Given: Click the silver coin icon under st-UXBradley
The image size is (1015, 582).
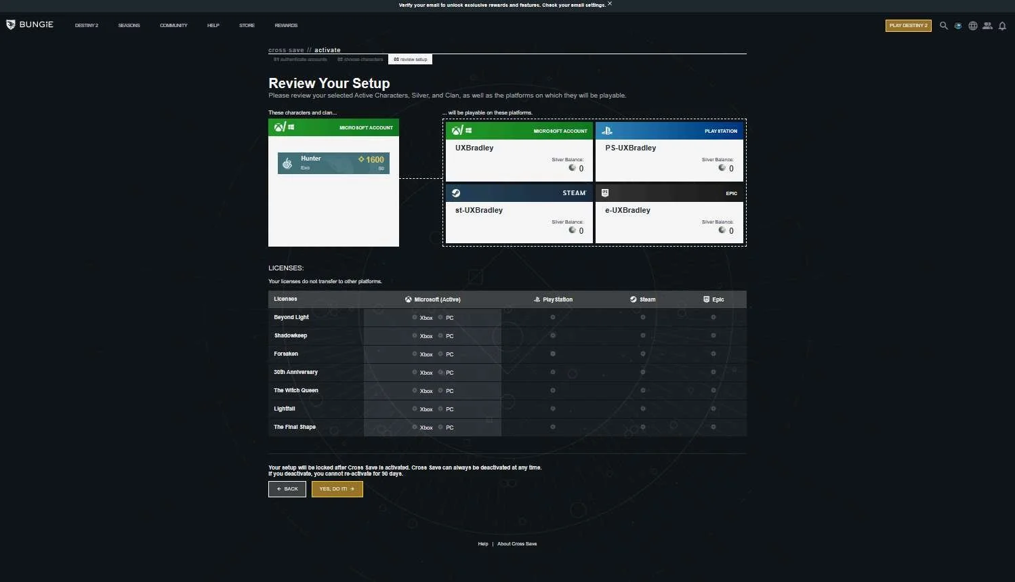Looking at the screenshot, I should pyautogui.click(x=572, y=230).
